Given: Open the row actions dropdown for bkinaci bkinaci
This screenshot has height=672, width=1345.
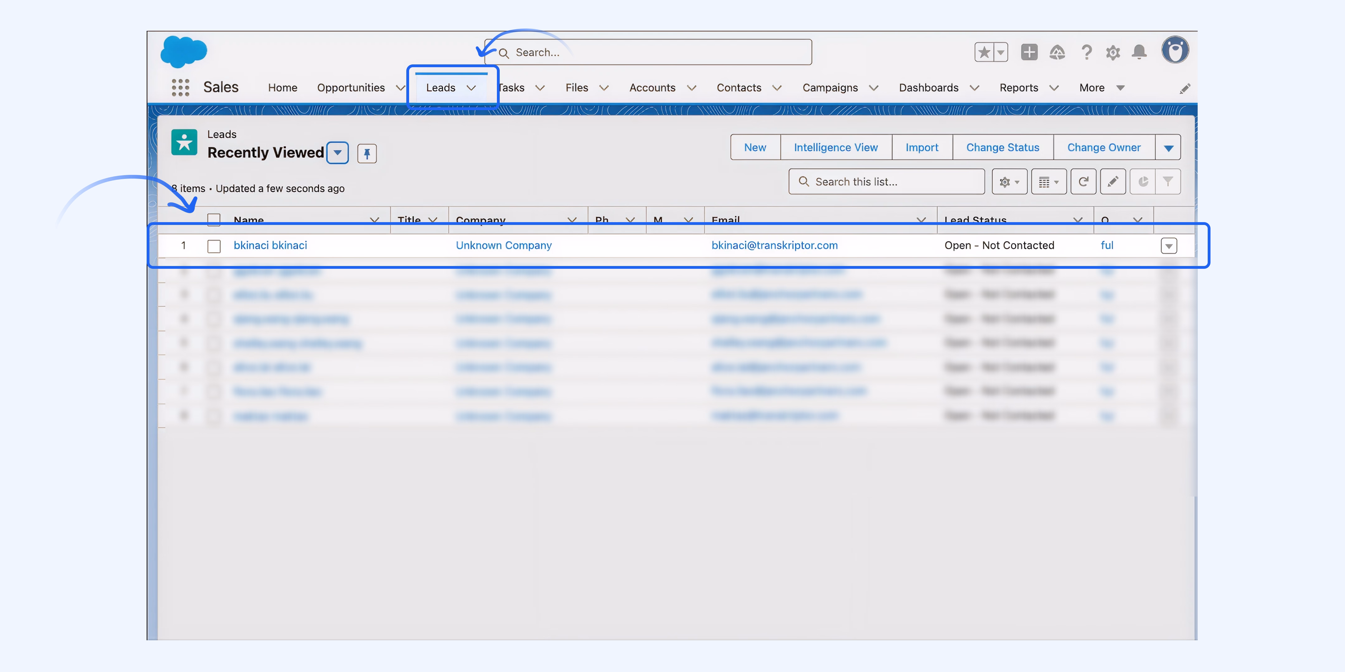Looking at the screenshot, I should tap(1169, 245).
